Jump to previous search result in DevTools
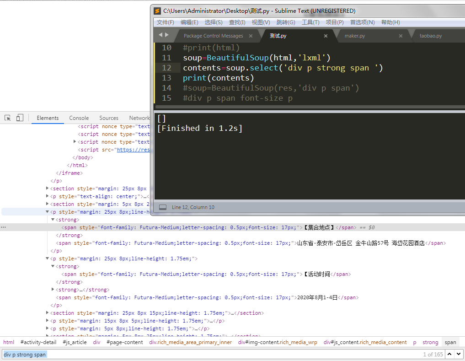Image resolution: width=465 pixels, height=361 pixels. 449,354
